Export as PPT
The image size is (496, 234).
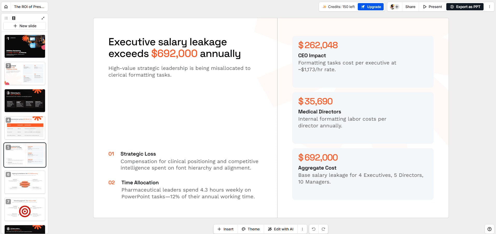(x=465, y=7)
